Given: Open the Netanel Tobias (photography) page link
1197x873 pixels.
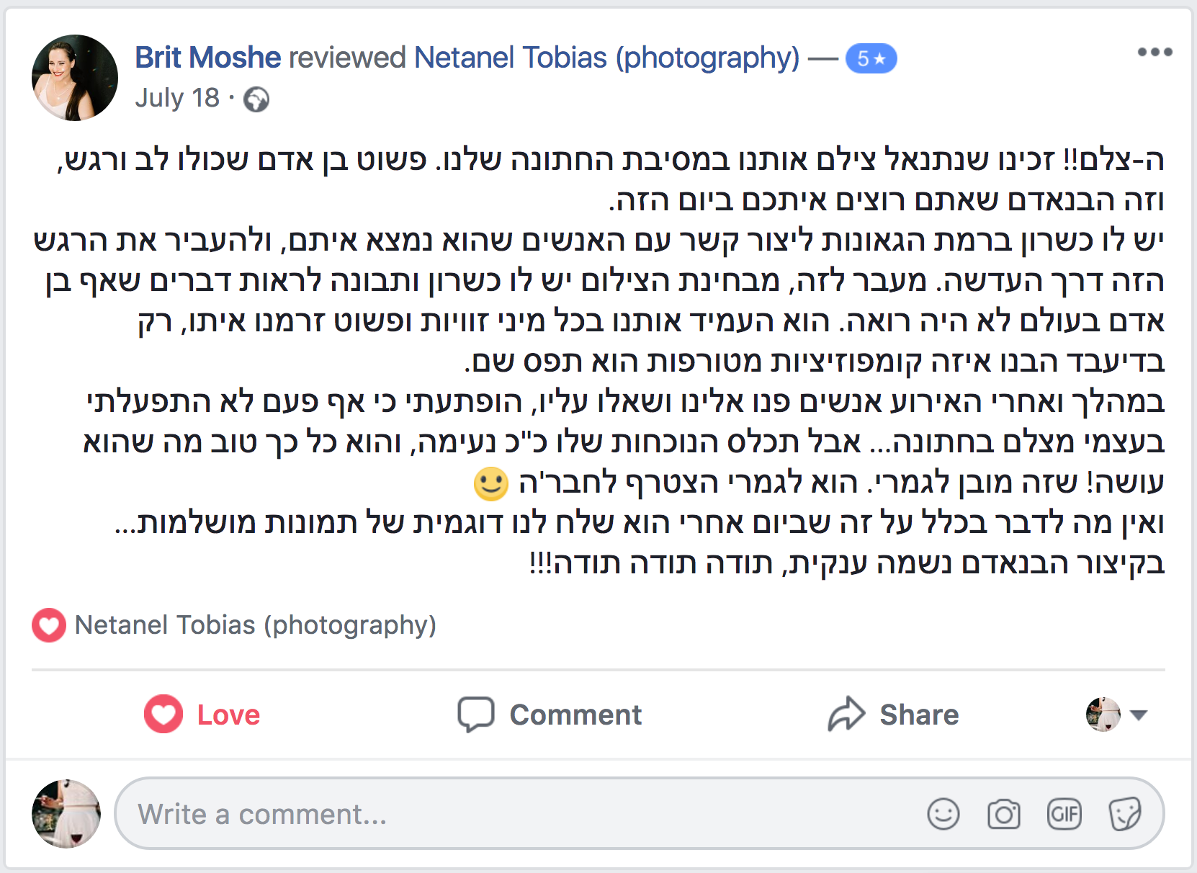Looking at the screenshot, I should click(x=607, y=58).
